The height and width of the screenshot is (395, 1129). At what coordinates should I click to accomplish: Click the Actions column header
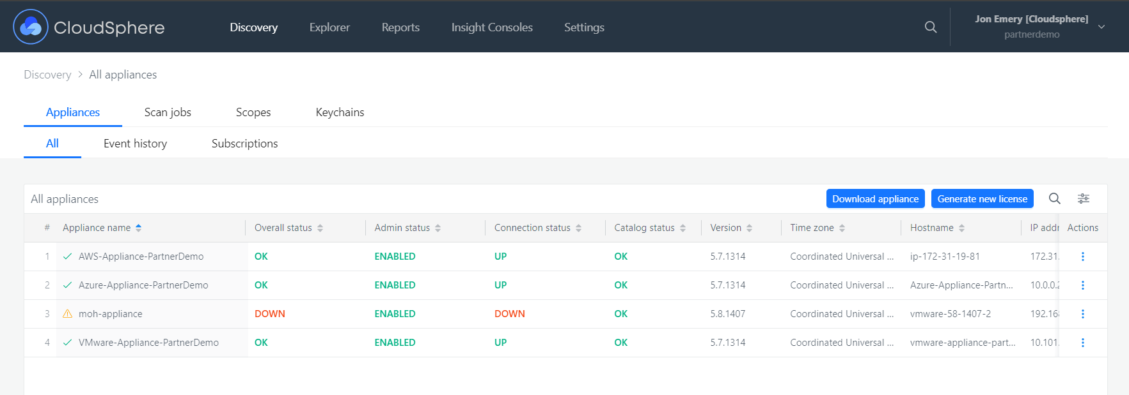coord(1082,228)
